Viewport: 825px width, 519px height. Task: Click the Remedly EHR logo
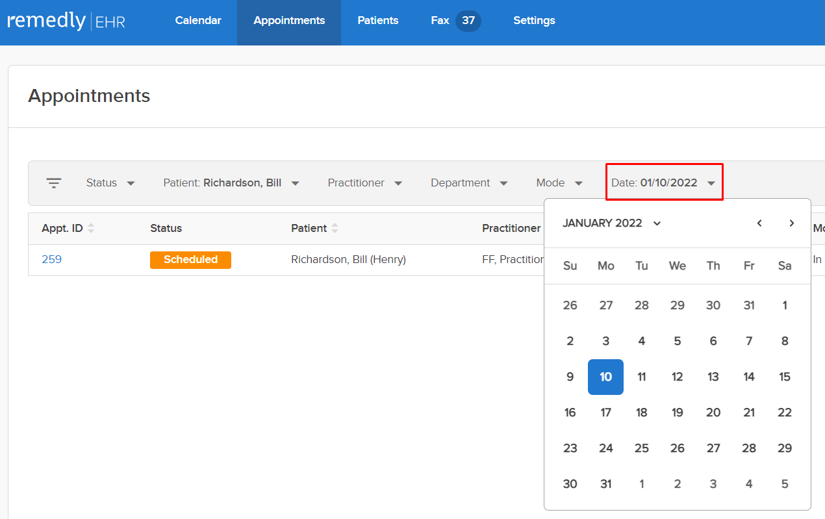coord(66,21)
